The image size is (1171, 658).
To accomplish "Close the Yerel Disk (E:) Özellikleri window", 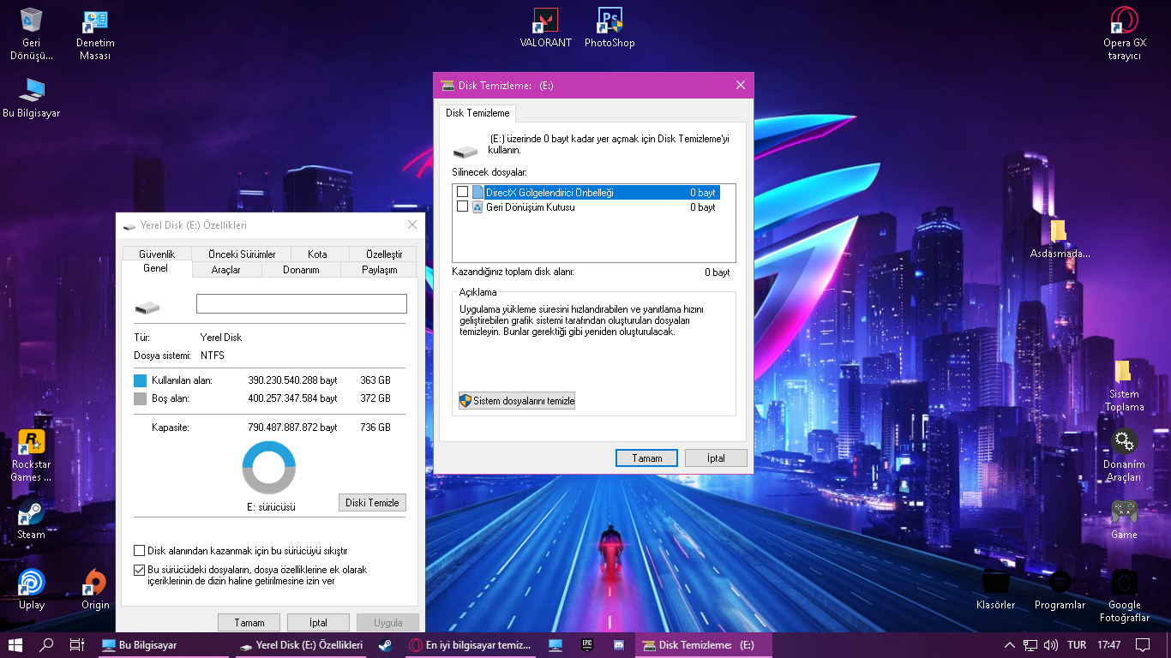I will click(x=412, y=224).
